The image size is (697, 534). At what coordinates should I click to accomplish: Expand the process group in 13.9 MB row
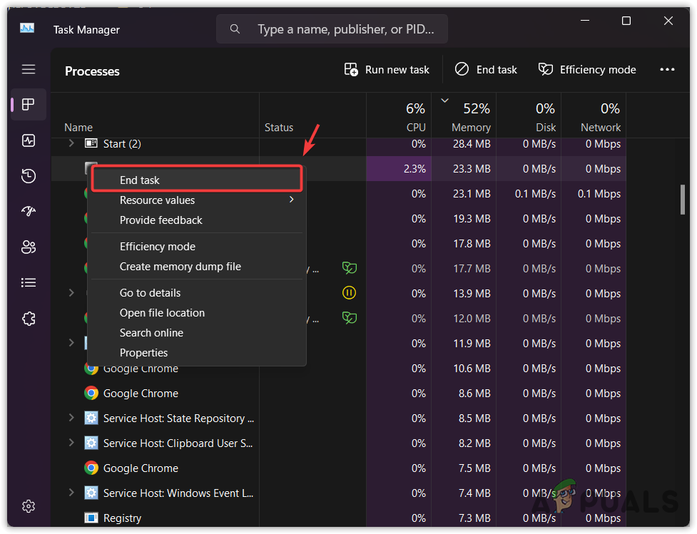71,293
